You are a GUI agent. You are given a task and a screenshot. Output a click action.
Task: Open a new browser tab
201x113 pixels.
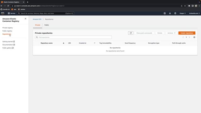click(x=28, y=2)
